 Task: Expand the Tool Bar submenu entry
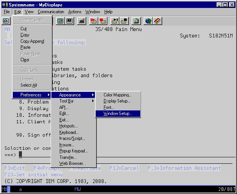[x=73, y=101]
